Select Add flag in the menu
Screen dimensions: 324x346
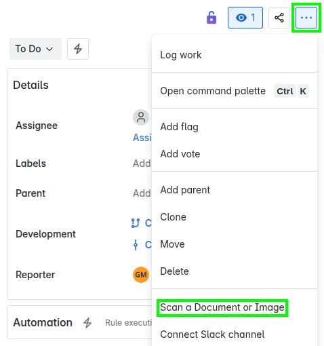coord(235,127)
